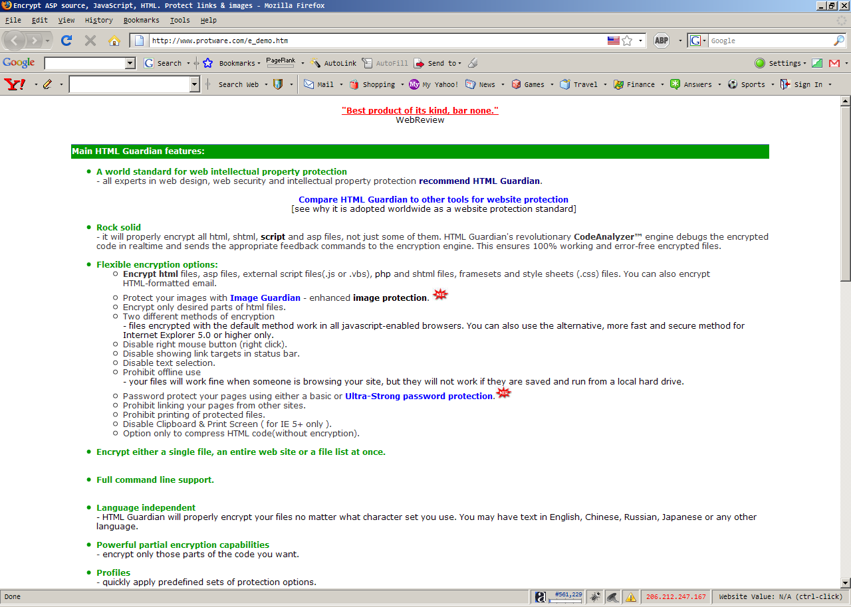Click the Website Value: N/A status entry
The image size is (851, 607).
click(781, 596)
